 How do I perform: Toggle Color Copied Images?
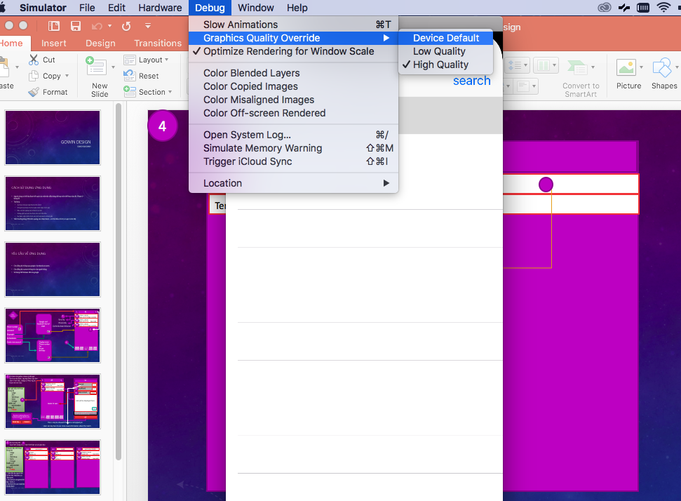[x=294, y=86]
